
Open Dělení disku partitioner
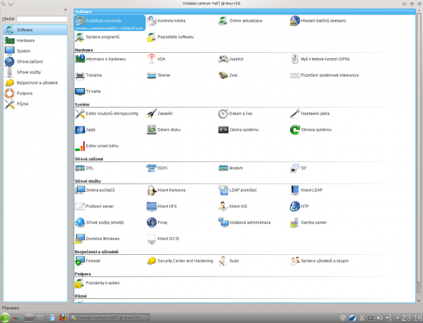pos(163,130)
